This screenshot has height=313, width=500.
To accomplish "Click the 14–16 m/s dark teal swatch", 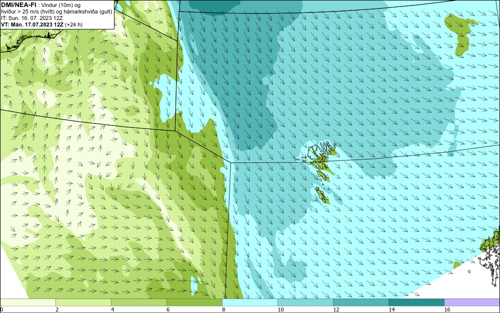I will pyautogui.click(x=416, y=302).
